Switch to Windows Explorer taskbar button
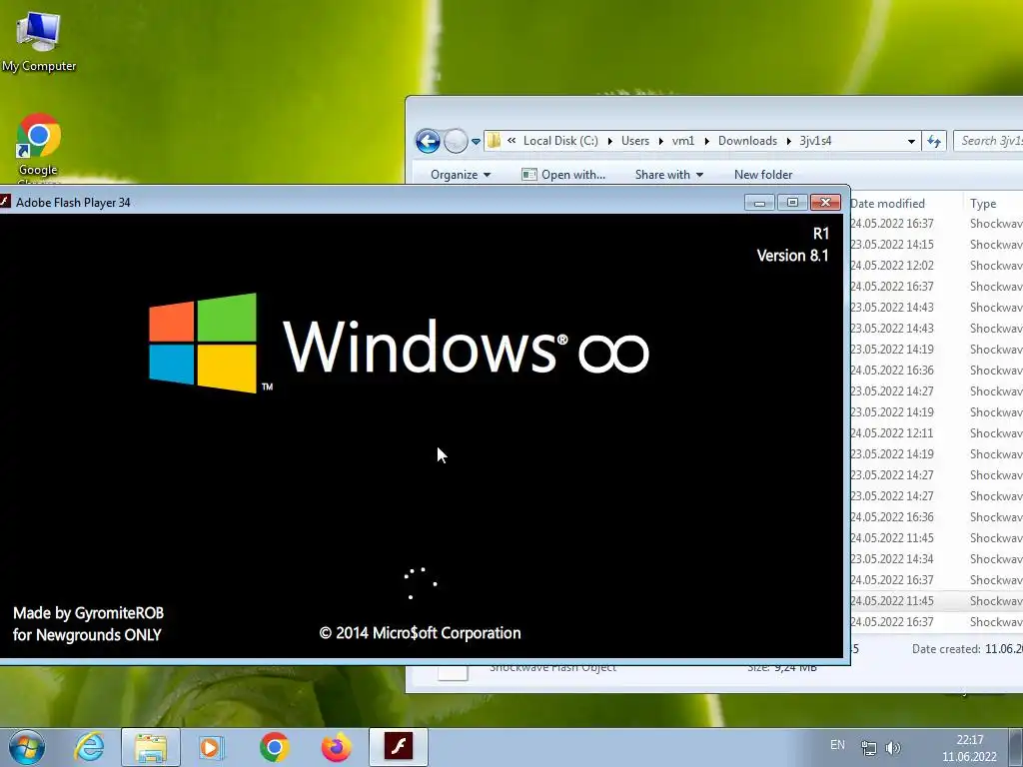1023x767 pixels. click(x=151, y=747)
